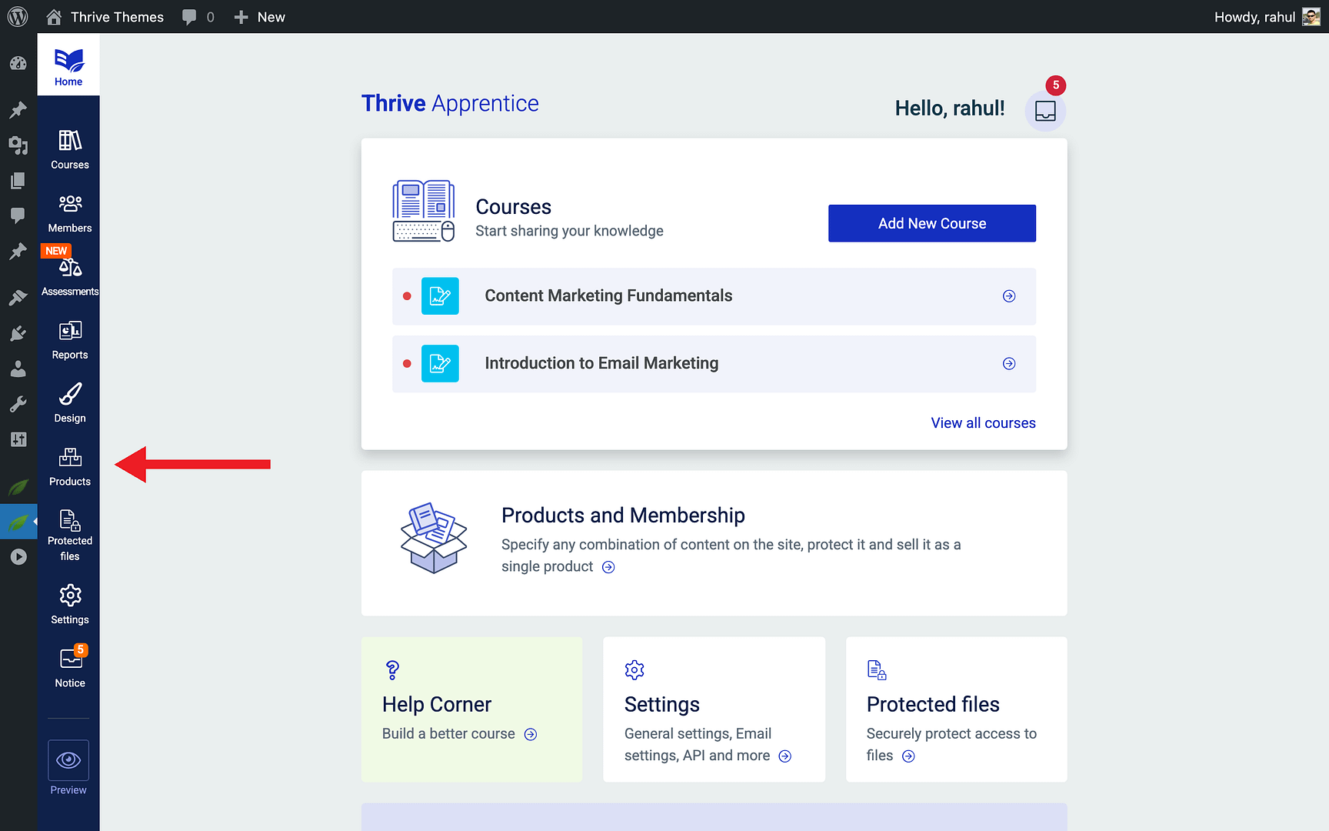Open the notification inbox showing 5 alerts

point(1045,110)
